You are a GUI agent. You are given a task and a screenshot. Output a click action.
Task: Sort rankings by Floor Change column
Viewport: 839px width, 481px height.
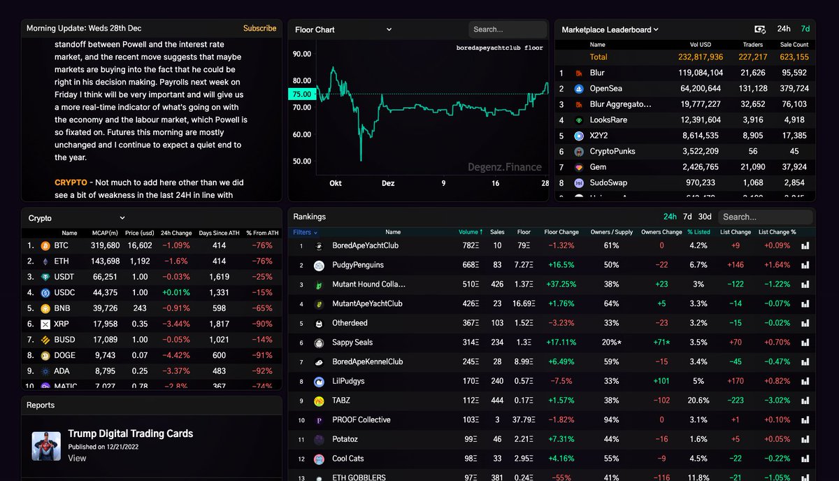pyautogui.click(x=561, y=232)
